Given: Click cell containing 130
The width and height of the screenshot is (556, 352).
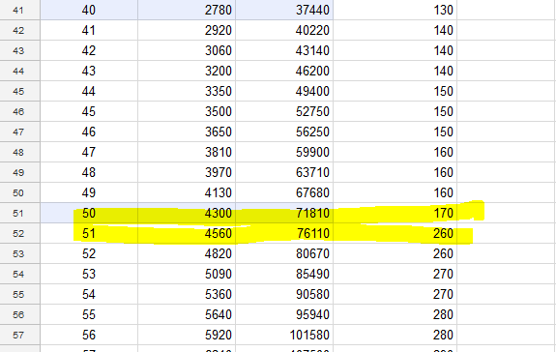Looking at the screenshot, I should [395, 10].
